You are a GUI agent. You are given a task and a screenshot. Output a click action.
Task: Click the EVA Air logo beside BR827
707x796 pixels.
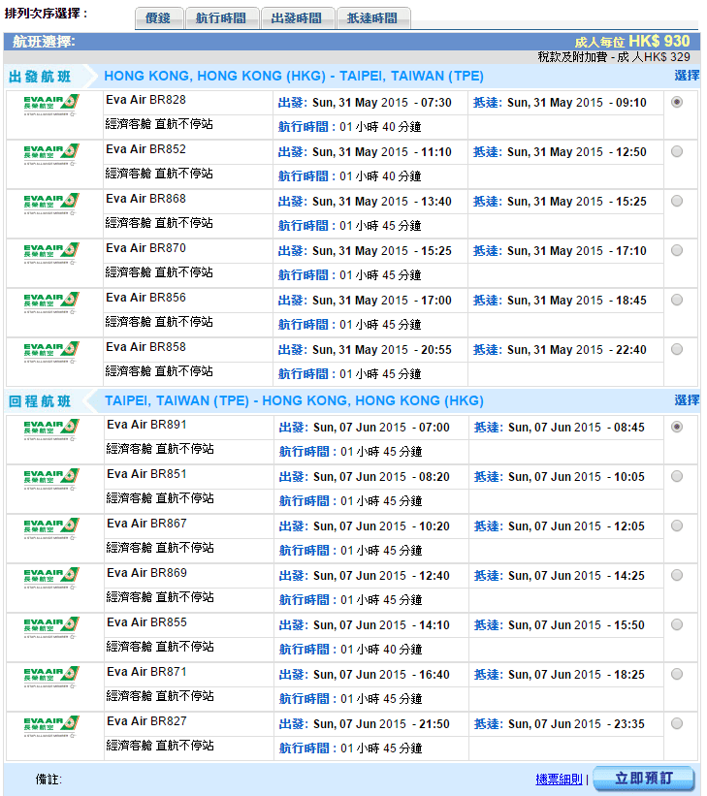coord(50,726)
